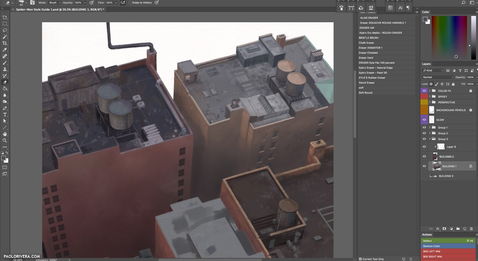Switch to the Color panel tab

point(425,12)
